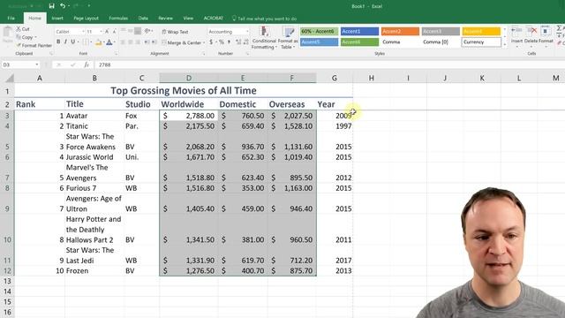Open the Orientation text rotation tool
Image resolution: width=565 pixels, height=318 pixels.
point(148,32)
